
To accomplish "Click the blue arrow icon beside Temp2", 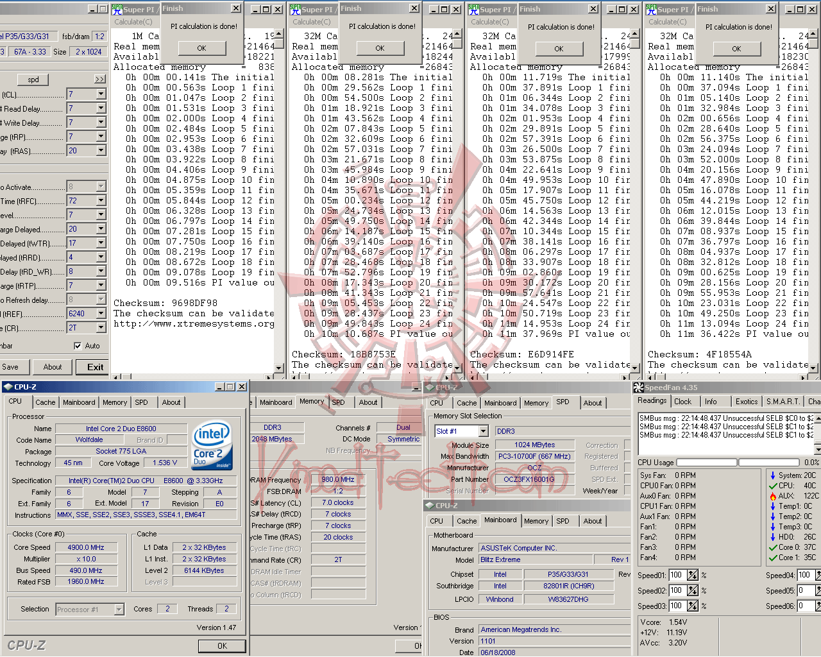I will pos(772,516).
